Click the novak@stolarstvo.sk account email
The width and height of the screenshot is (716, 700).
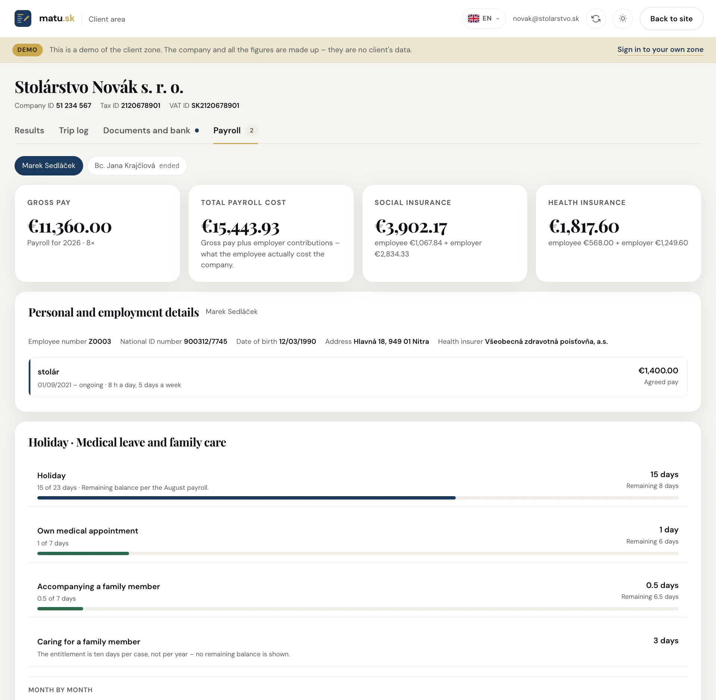click(546, 19)
